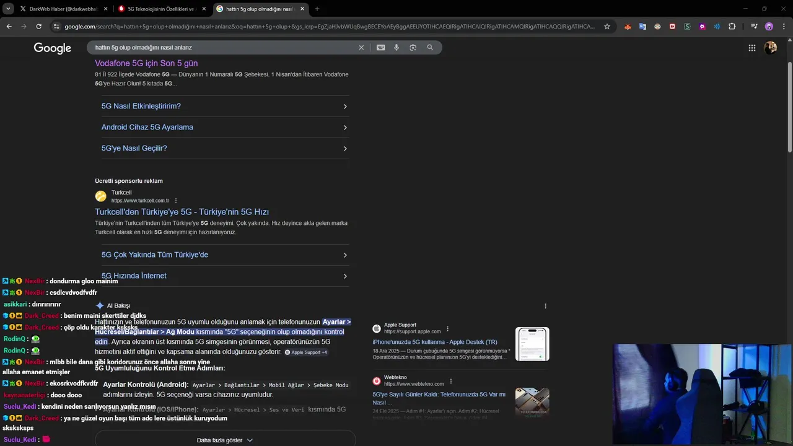View site information icon in address bar
The image size is (793, 446).
click(x=56, y=27)
